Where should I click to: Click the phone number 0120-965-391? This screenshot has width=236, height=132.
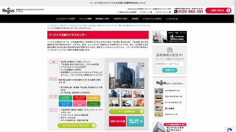pos(191,12)
